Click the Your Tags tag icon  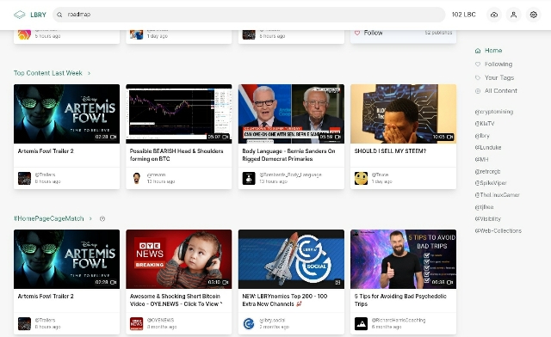coord(478,77)
